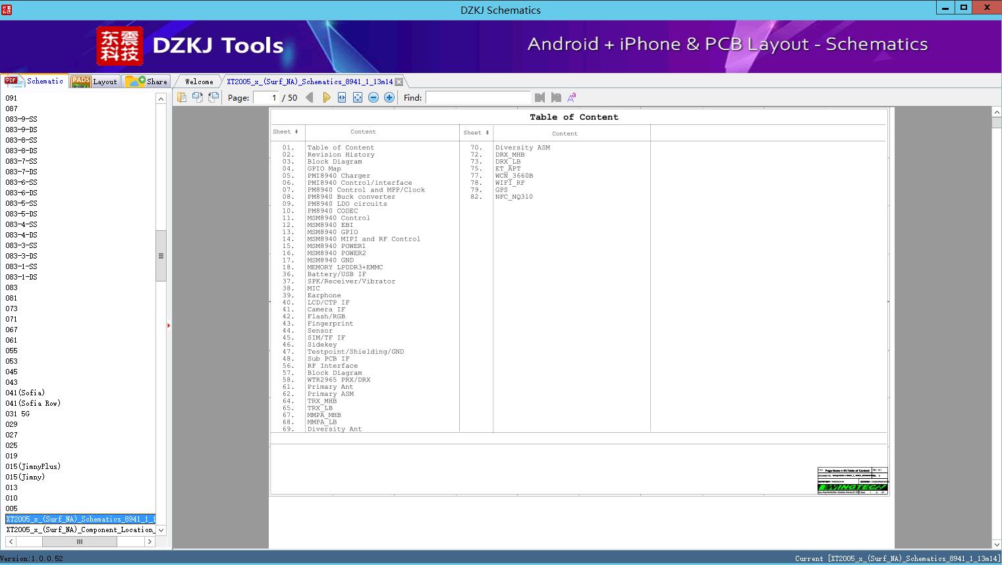Select the 087 list entry
The width and height of the screenshot is (1002, 565).
[x=11, y=109]
